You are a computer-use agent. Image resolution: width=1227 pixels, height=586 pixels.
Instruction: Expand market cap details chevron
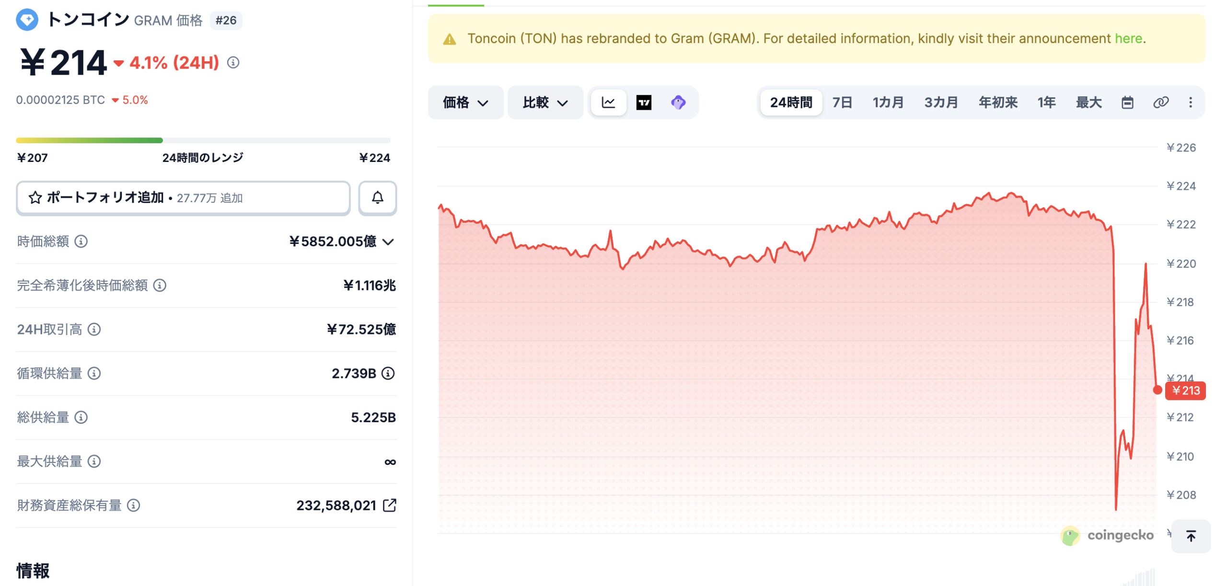(x=388, y=242)
